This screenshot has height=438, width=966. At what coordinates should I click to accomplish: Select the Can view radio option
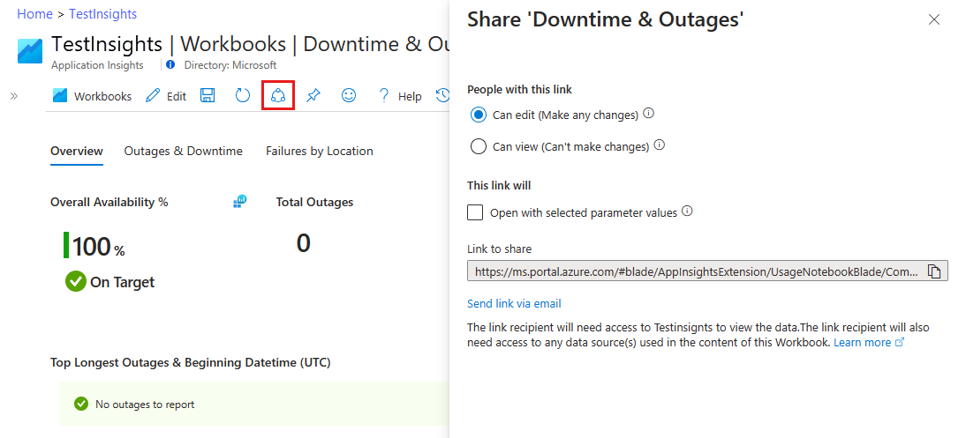[479, 146]
